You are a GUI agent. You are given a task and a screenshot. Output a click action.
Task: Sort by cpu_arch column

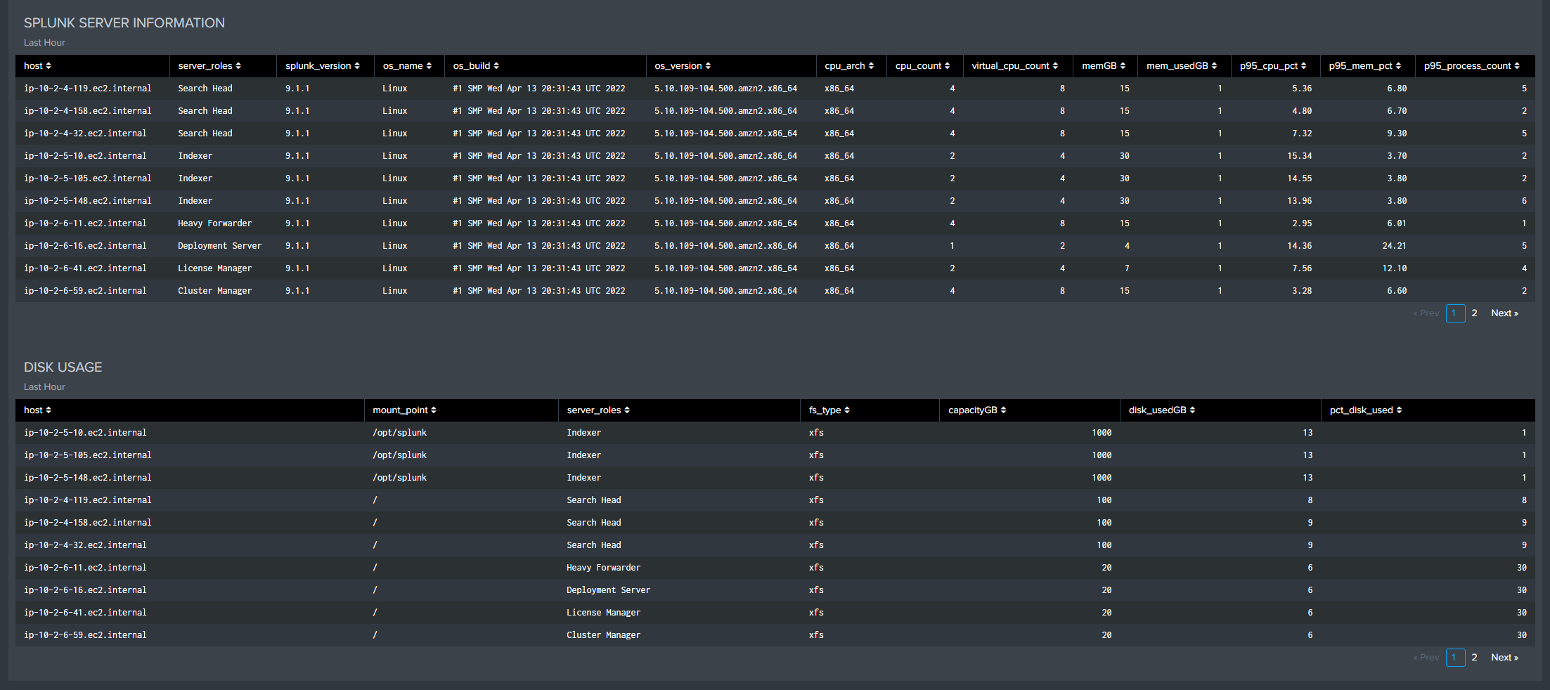pyautogui.click(x=849, y=66)
